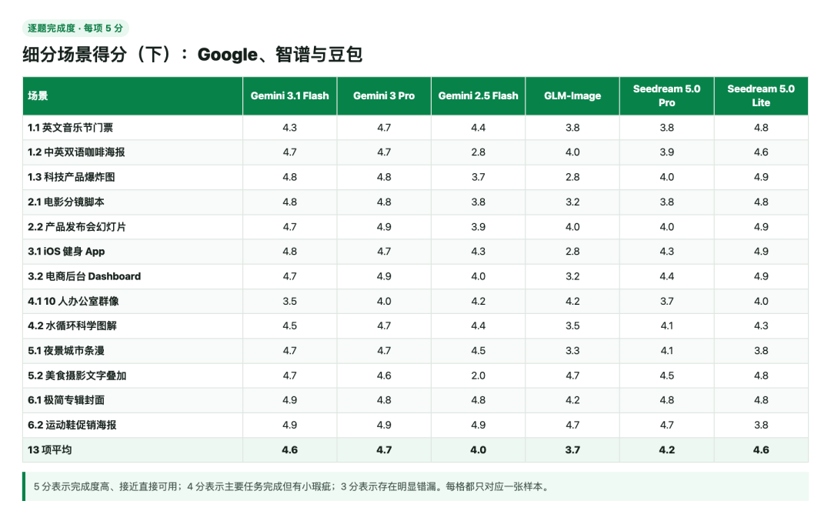Click GLM-Image score 4.2 in row 6.1

(x=572, y=400)
